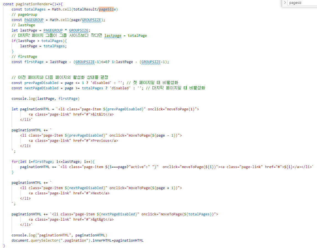Click the 'console.log("paginationHTML"' line
Image resolution: width=317 pixels, height=248 pixels.
click(x=59, y=235)
